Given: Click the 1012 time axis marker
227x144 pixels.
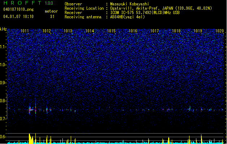Looking at the screenshot, I should coord(47,31).
